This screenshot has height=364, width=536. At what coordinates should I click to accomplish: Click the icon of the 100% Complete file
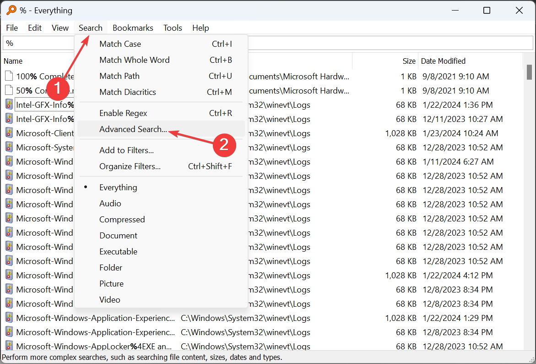click(9, 76)
